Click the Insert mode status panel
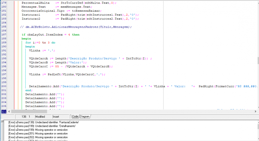259x141 pixels. click(60, 117)
